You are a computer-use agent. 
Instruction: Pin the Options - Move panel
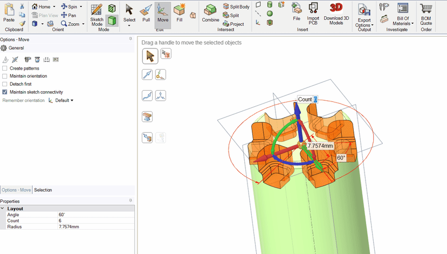click(130, 39)
